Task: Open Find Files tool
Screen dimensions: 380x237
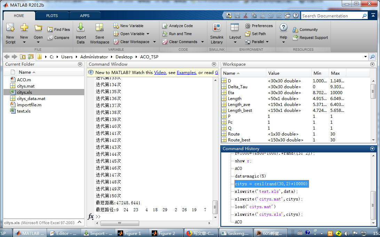Action: [59, 30]
